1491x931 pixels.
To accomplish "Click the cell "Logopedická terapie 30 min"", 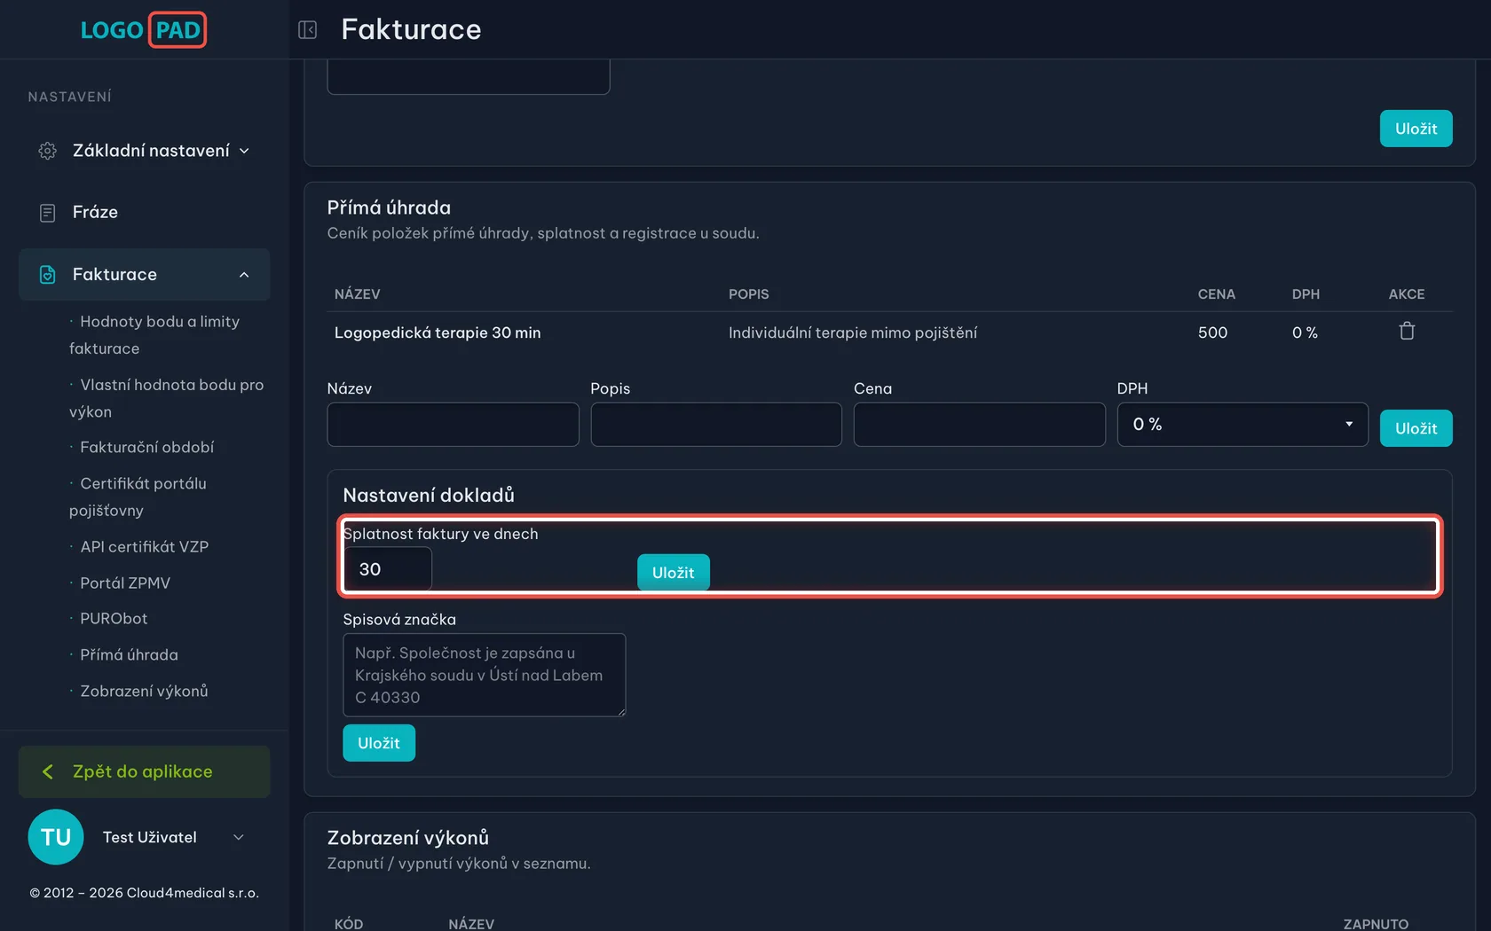I will [x=438, y=332].
